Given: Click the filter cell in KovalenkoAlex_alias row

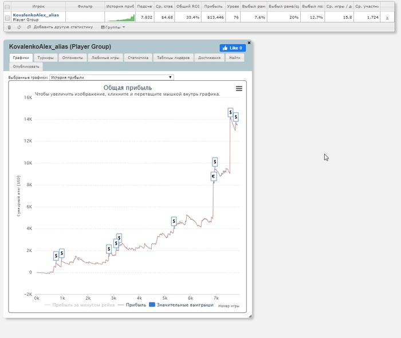Looking at the screenshot, I should 85,17.
